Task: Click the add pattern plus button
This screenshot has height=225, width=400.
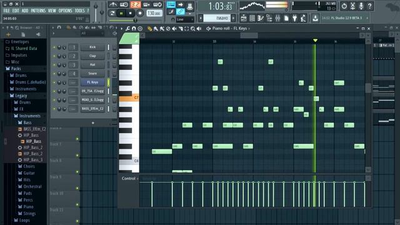Action: [x=233, y=18]
